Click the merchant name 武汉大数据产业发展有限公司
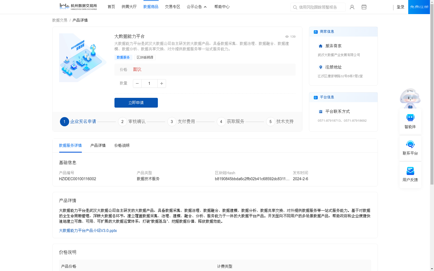Image resolution: width=434 pixels, height=271 pixels. click(x=339, y=55)
